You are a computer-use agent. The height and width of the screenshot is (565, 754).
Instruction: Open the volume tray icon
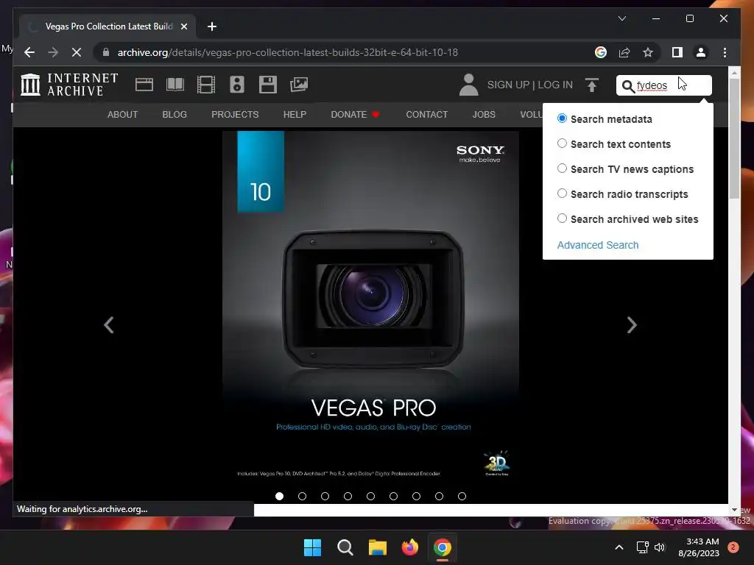click(x=660, y=547)
